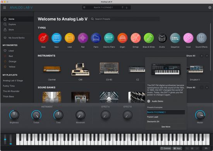Choose the Drums type icon
This screenshot has width=213, height=151.
[162, 38]
